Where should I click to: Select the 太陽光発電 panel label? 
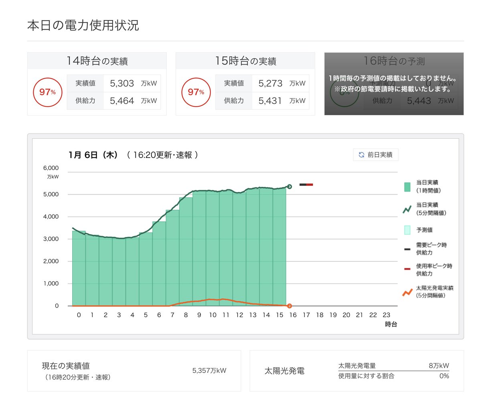(284, 371)
